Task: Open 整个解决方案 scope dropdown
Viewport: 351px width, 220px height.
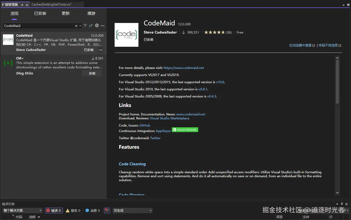Action: [22, 210]
